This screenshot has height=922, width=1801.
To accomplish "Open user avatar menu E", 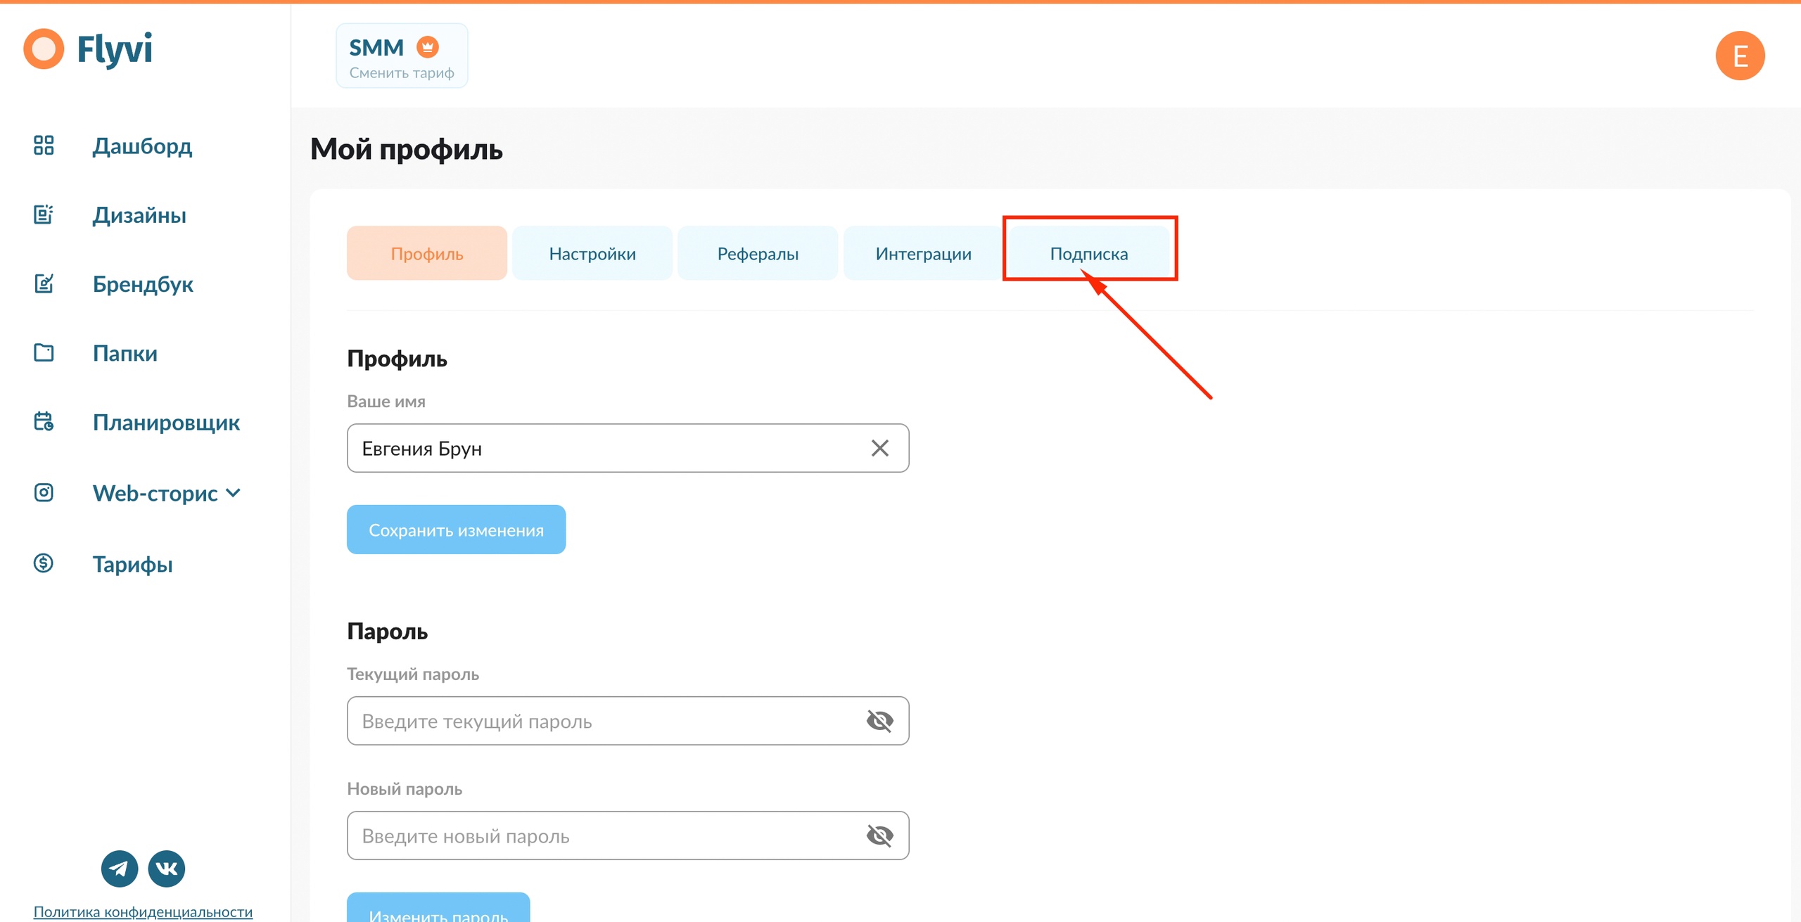I will [x=1740, y=56].
